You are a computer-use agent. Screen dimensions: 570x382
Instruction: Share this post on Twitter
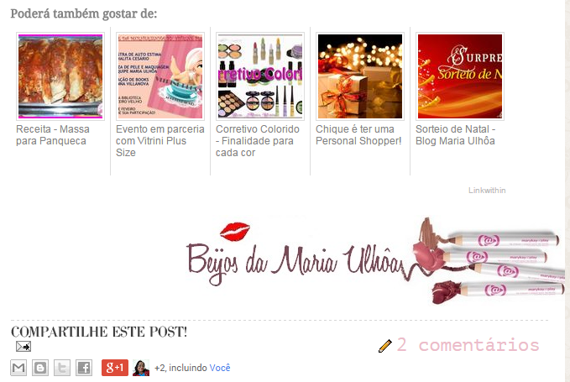pyautogui.click(x=62, y=368)
